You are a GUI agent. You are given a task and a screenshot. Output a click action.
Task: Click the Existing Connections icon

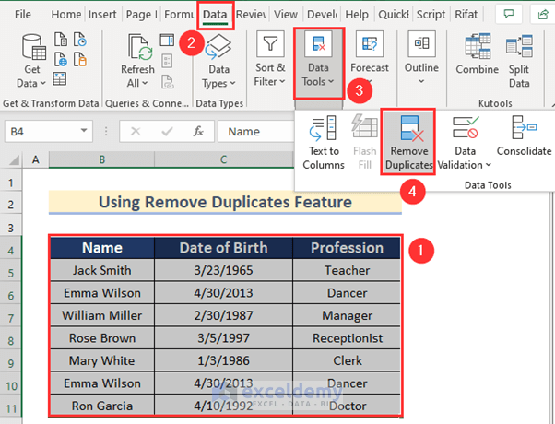[x=80, y=59]
